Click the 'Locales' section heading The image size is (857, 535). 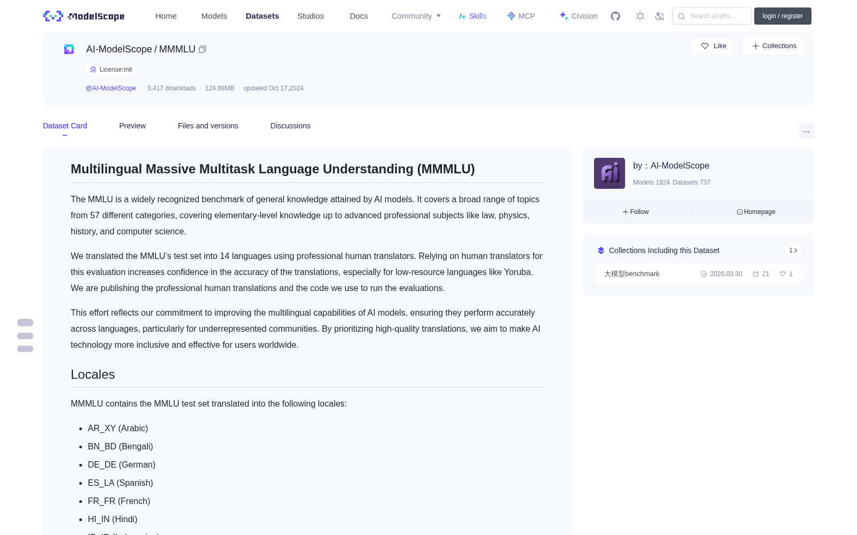coord(93,374)
